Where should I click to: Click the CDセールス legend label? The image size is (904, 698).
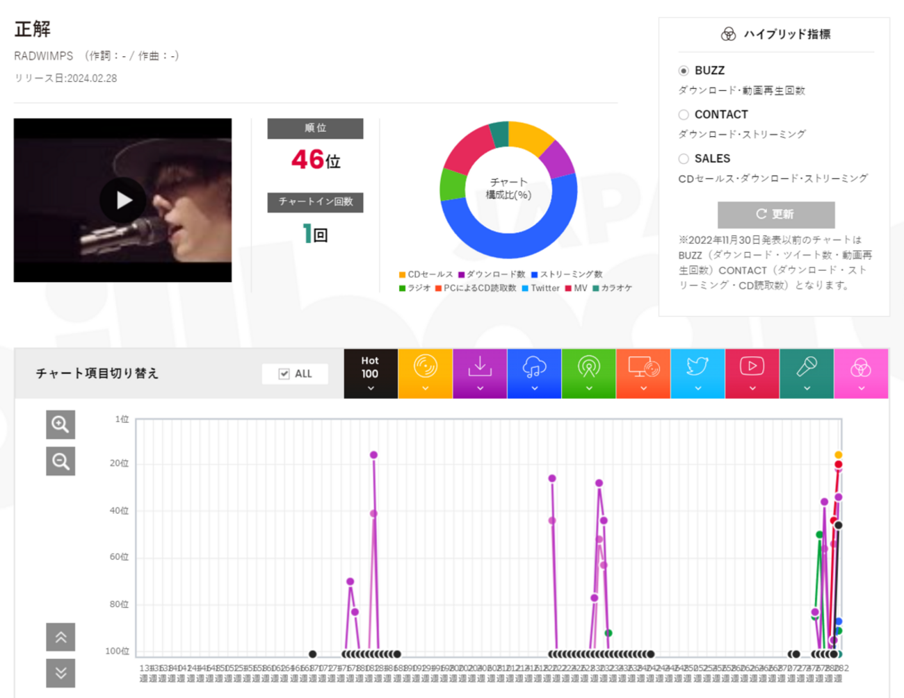[430, 274]
